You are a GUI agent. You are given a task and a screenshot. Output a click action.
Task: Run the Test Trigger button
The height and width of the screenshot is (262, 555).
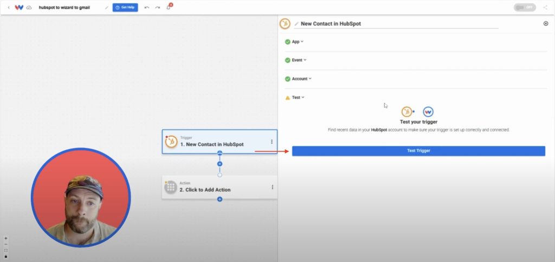pyautogui.click(x=418, y=151)
